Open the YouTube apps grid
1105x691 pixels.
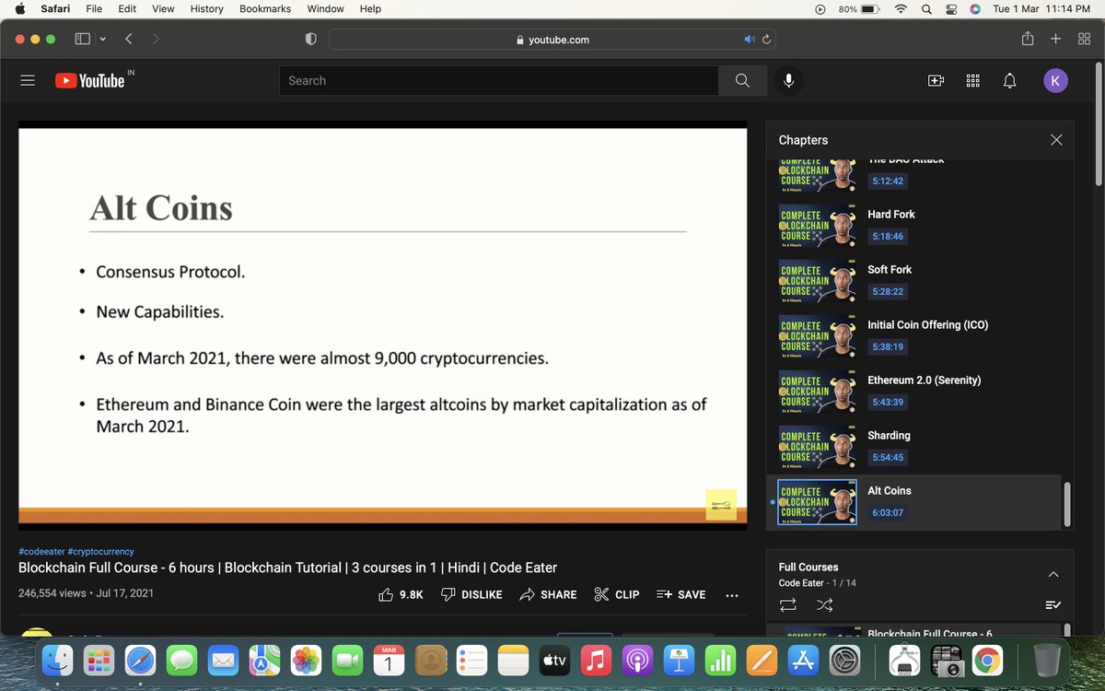coord(972,81)
